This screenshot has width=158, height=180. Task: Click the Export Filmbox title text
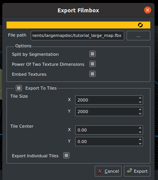[x=78, y=10]
